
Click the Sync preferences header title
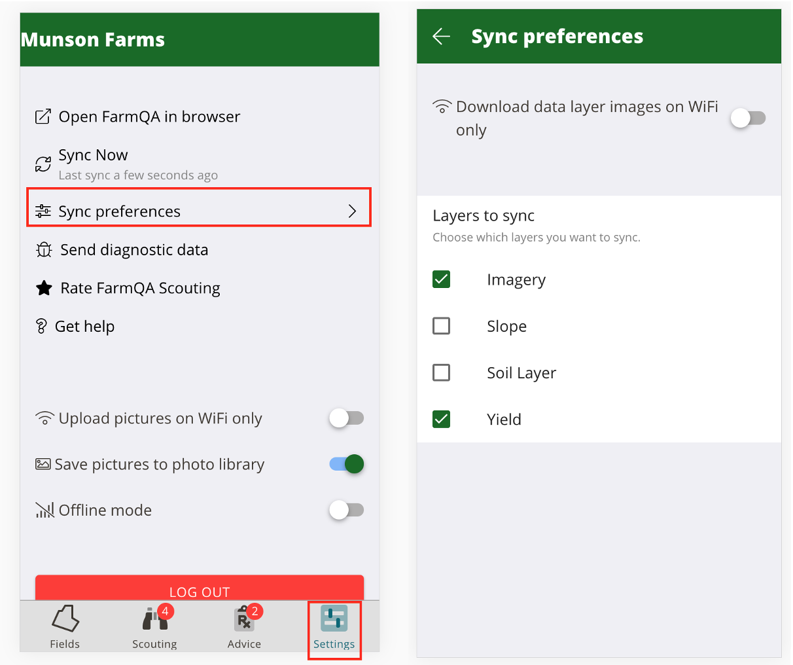tap(557, 37)
